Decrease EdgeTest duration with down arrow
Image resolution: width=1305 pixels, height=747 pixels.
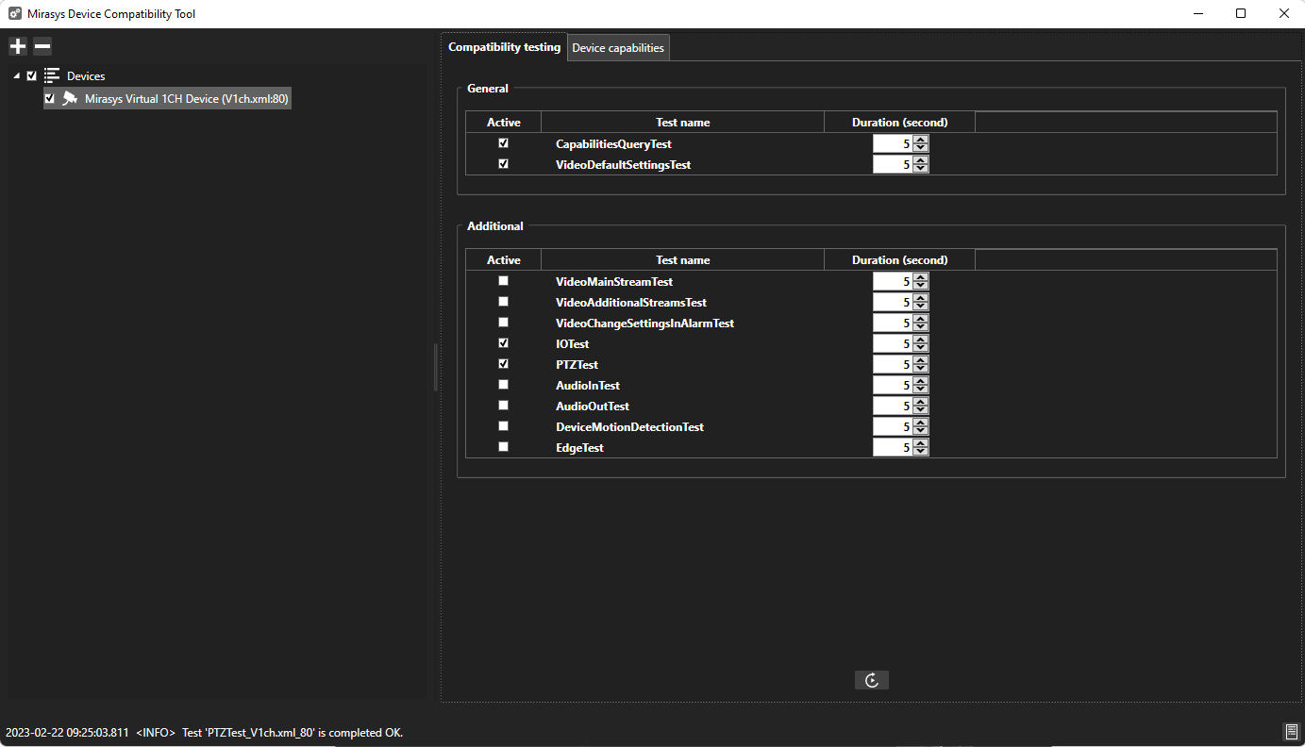click(x=921, y=453)
